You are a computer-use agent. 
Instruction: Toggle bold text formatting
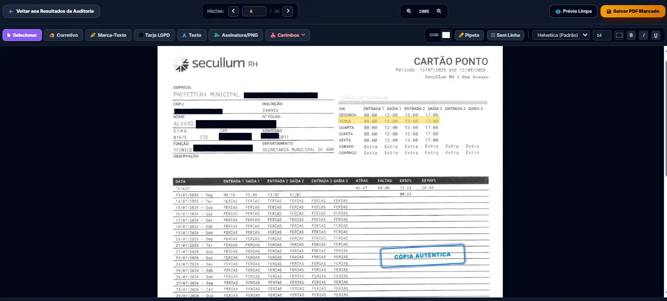(631, 35)
